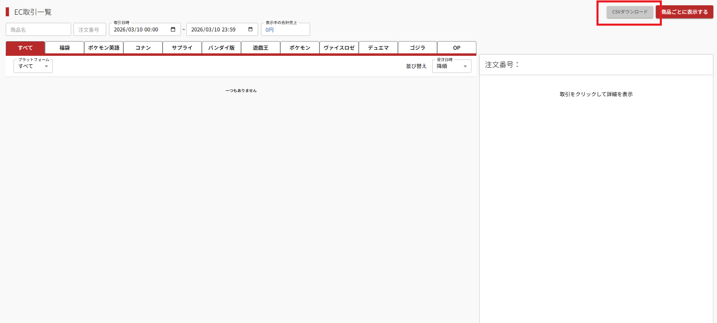Open the デュエマ tab
Screen dimensions: 717x323
(x=378, y=48)
